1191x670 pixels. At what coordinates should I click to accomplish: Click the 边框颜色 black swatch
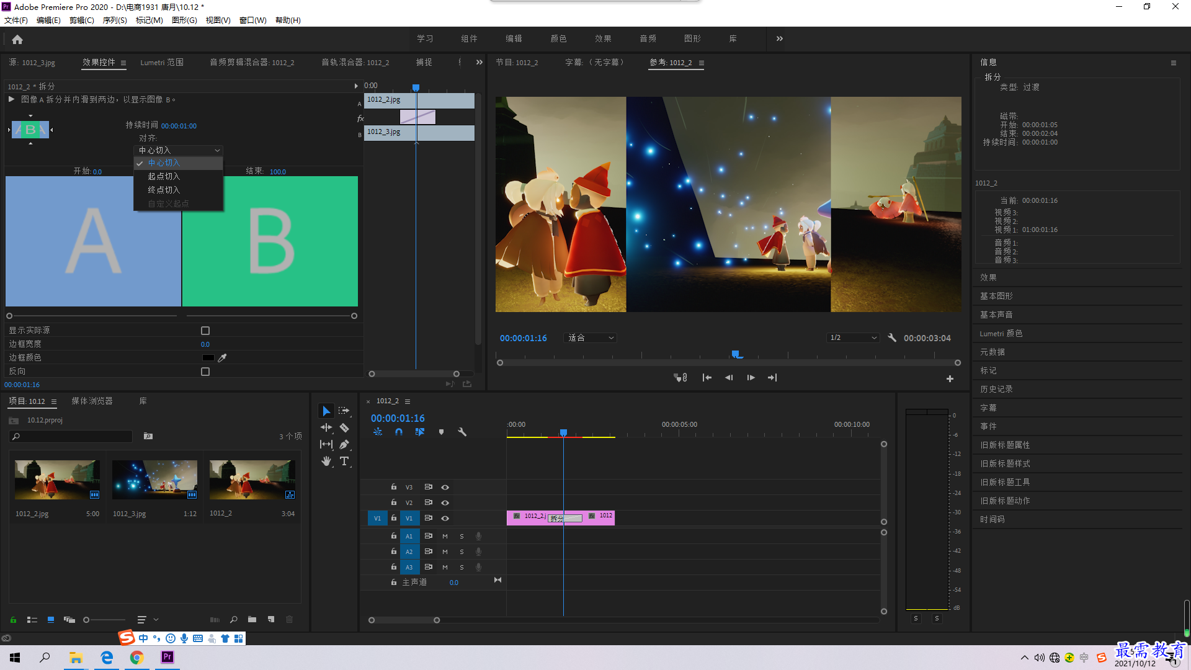click(208, 358)
